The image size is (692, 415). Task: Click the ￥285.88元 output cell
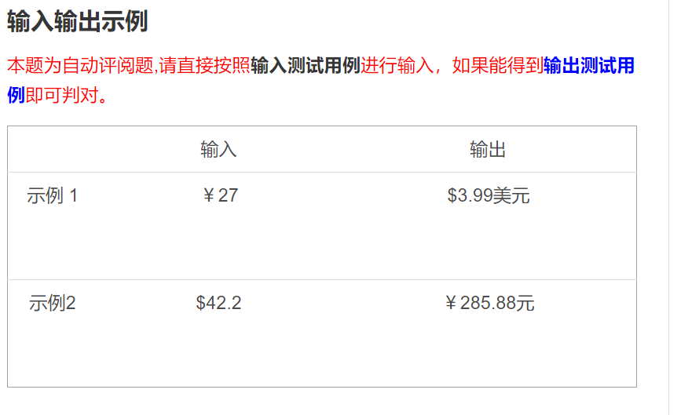pos(489,303)
